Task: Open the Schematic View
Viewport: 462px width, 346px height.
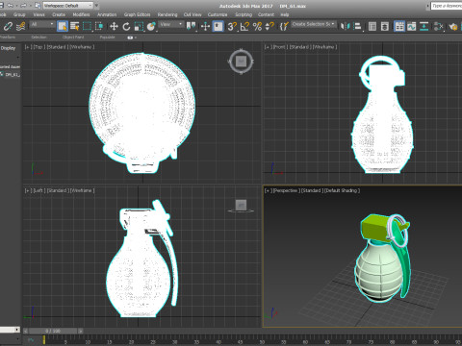Action: [424, 26]
